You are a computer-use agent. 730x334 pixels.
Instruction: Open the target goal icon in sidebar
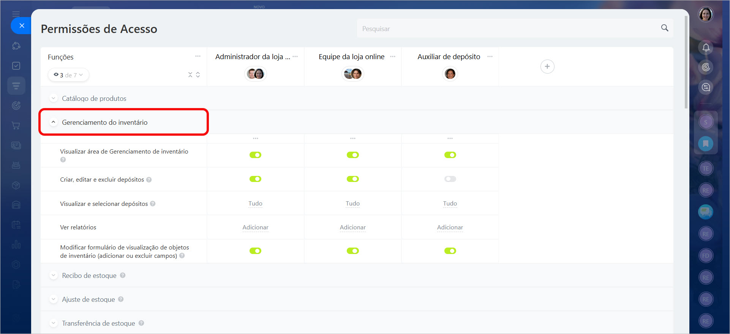tap(16, 105)
